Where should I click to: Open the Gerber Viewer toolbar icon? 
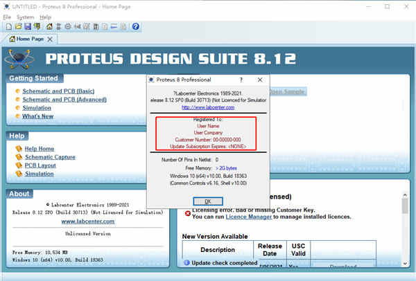tap(87, 26)
